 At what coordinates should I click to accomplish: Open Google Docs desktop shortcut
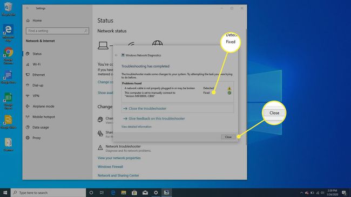click(x=8, y=77)
